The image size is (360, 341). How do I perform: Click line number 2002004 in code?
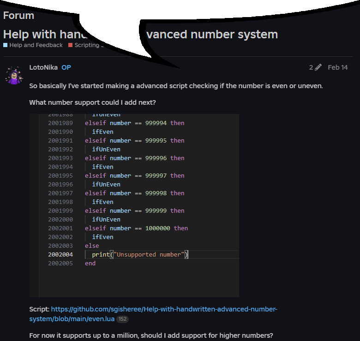[x=60, y=254]
